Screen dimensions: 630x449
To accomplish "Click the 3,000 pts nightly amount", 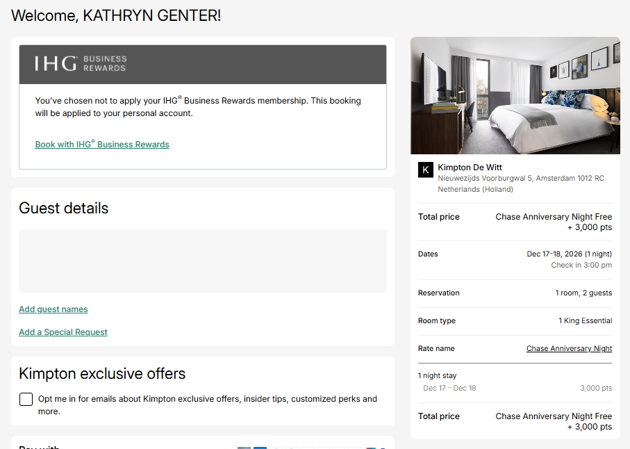I will coord(596,388).
